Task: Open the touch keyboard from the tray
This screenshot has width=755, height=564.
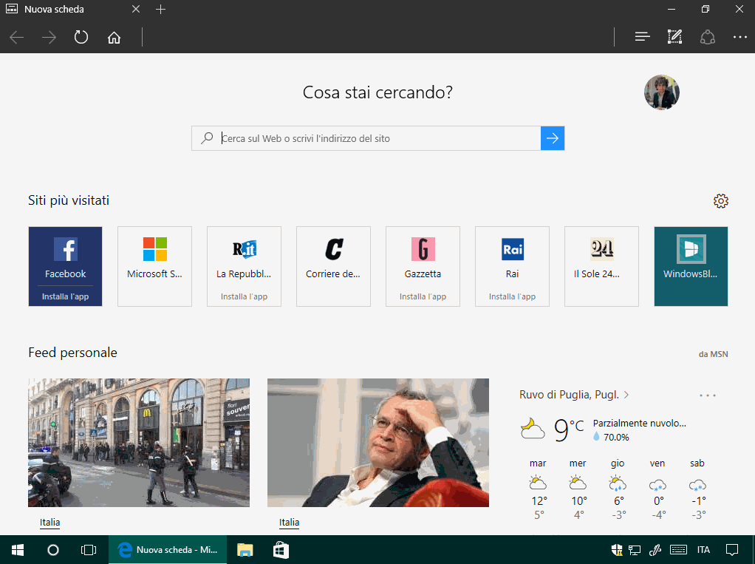Action: 678,549
